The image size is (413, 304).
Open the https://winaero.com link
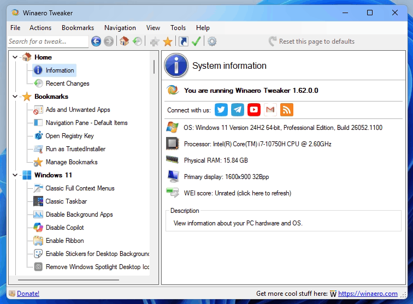coord(367,294)
